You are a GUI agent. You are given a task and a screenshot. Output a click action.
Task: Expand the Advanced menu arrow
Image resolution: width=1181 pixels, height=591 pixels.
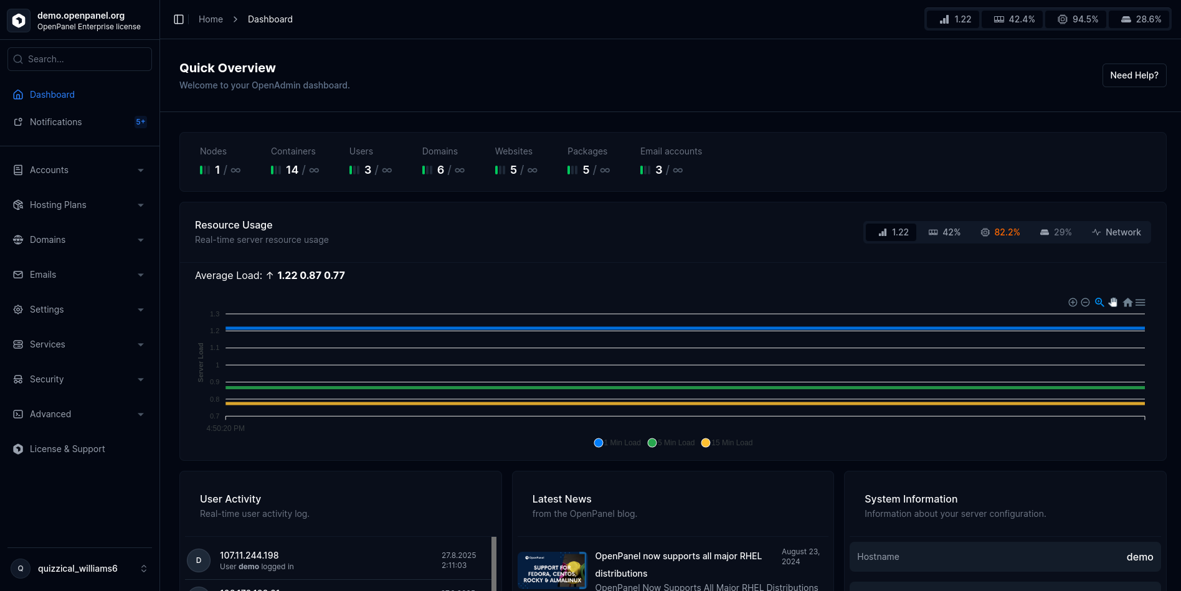(x=141, y=415)
